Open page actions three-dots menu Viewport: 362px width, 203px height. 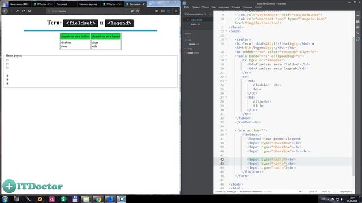[x=127, y=11]
